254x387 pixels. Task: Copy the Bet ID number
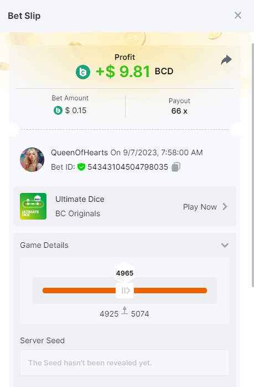coord(176,167)
